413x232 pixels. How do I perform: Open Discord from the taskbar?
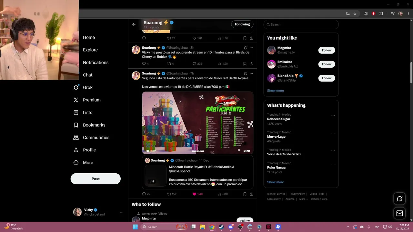click(x=231, y=227)
